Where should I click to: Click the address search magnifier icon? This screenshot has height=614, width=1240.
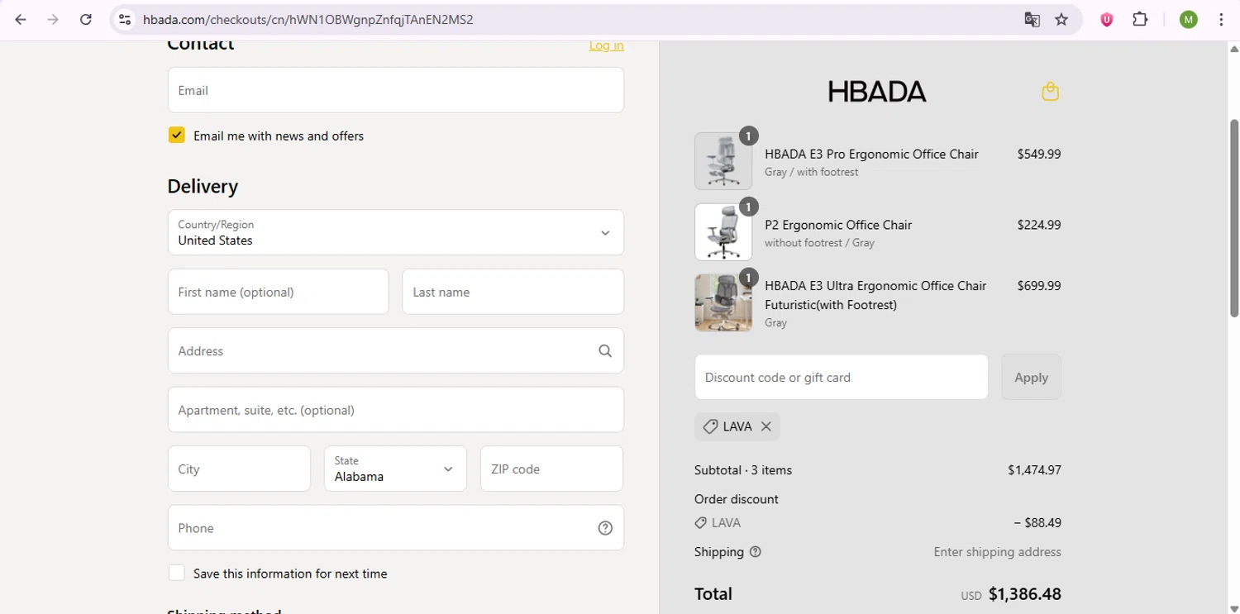605,351
